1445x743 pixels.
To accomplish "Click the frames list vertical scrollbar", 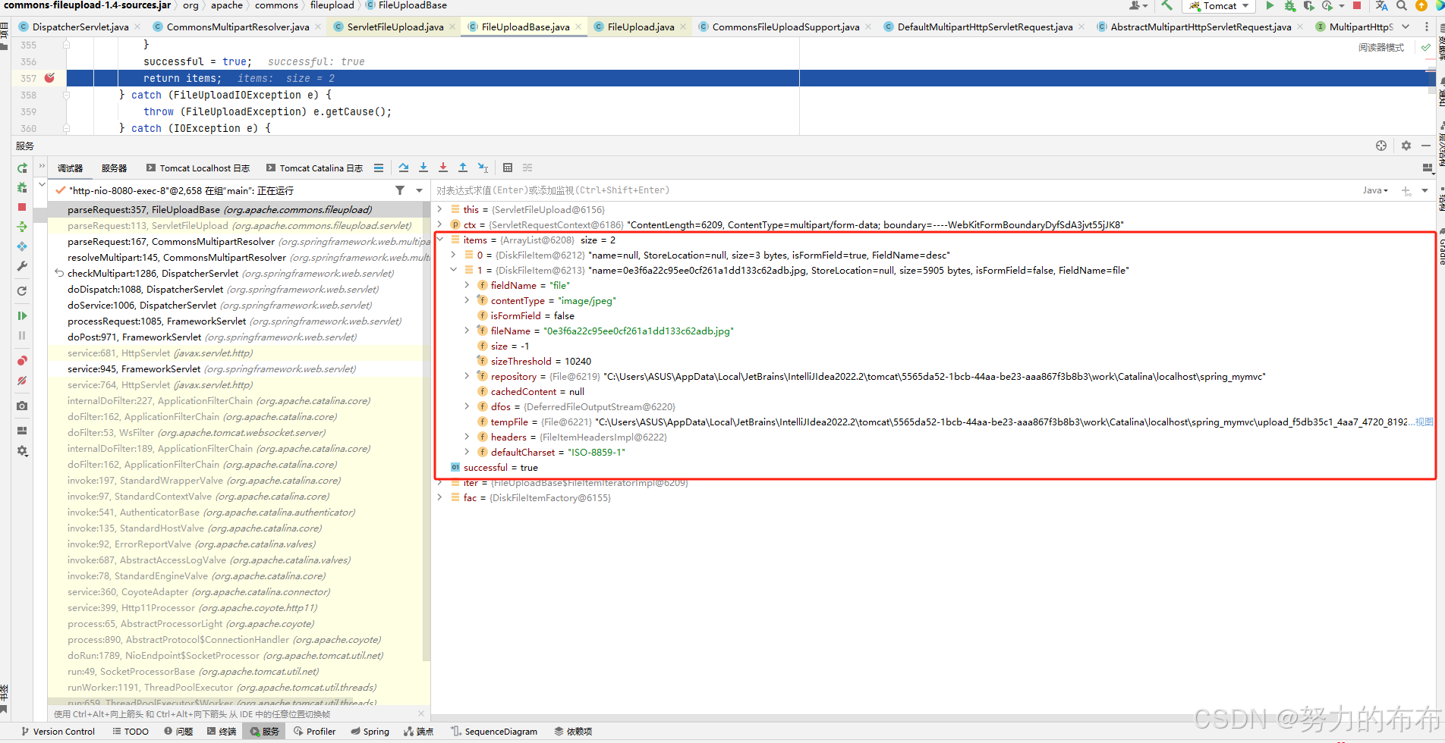I will pos(426,432).
